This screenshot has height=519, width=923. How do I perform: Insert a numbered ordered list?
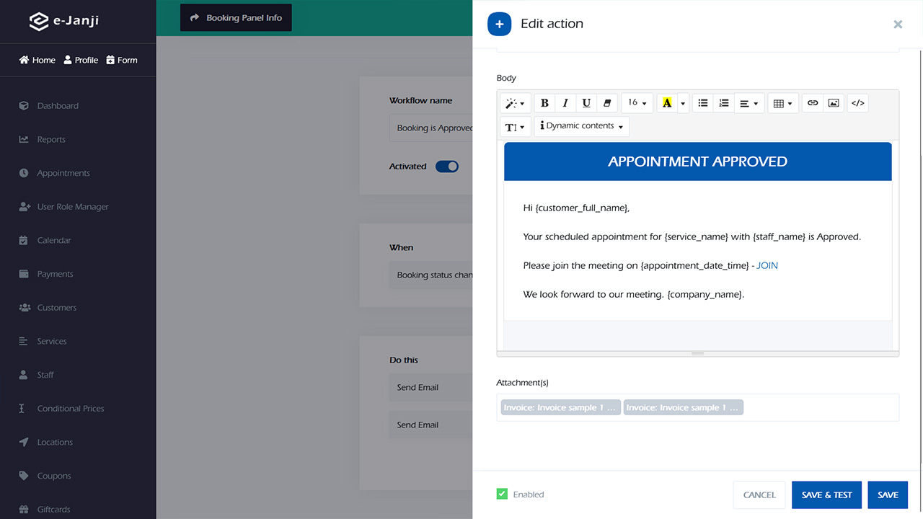724,103
